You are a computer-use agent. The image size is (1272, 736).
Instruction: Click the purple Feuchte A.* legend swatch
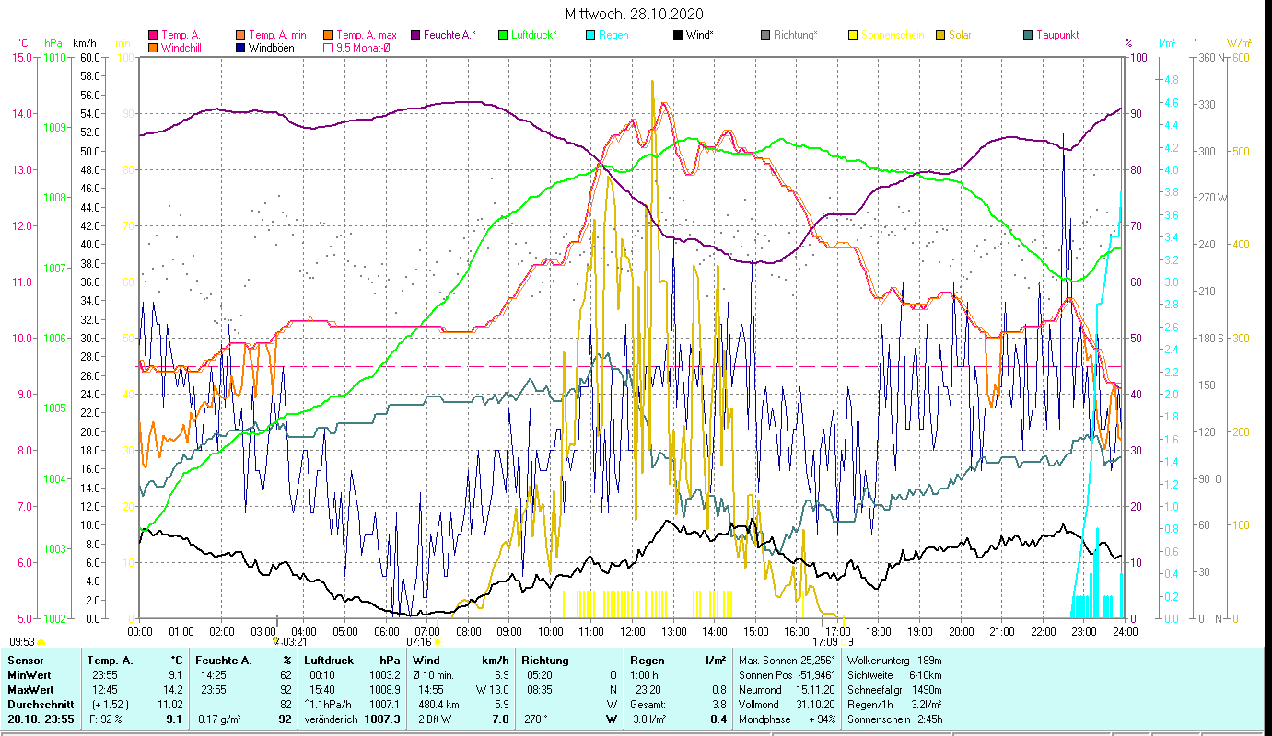point(415,36)
